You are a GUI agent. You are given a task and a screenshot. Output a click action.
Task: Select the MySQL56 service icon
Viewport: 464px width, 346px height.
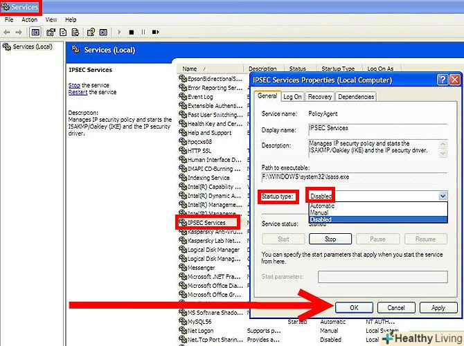click(183, 322)
